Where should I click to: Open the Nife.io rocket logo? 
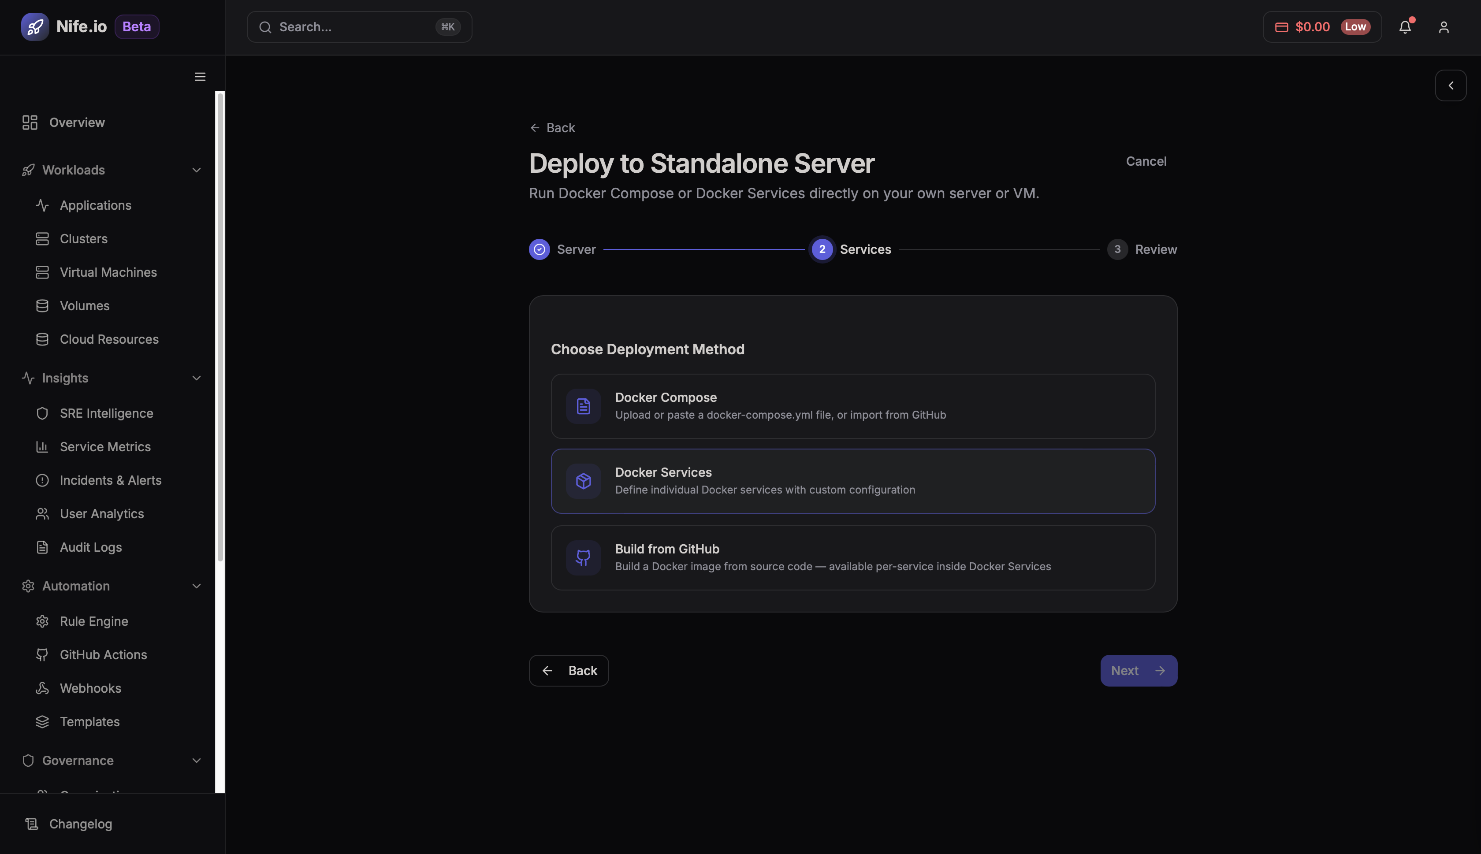[35, 26]
